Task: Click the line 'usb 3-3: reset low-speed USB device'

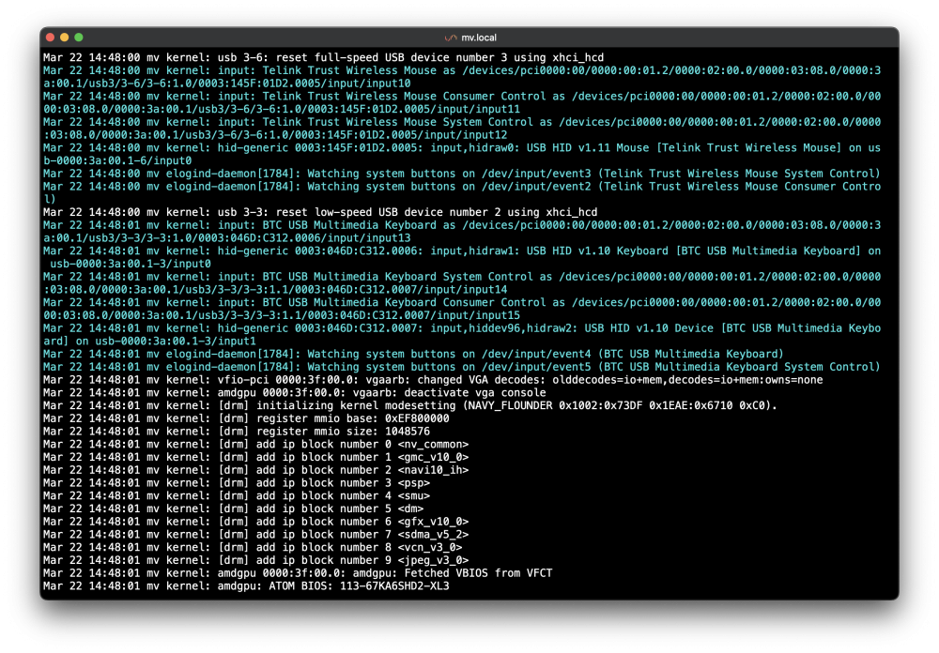Action: pyautogui.click(x=320, y=212)
